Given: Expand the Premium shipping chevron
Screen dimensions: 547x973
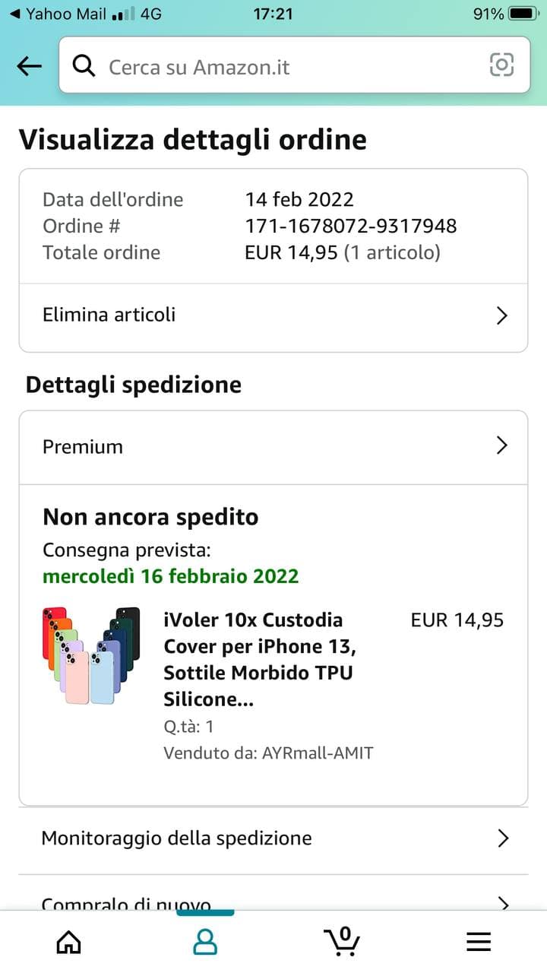Looking at the screenshot, I should point(501,446).
